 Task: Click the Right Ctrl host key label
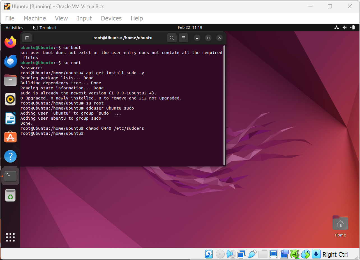coord(335,254)
